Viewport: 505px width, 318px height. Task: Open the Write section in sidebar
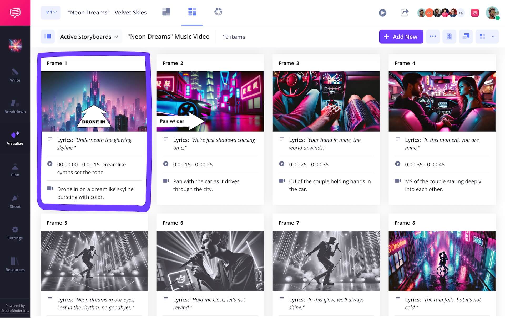(x=15, y=75)
